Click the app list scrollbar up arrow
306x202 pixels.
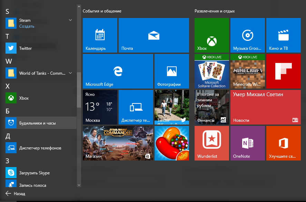pos(79,7)
